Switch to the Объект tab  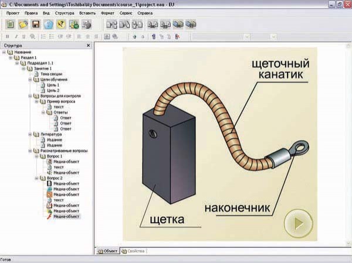point(108,251)
